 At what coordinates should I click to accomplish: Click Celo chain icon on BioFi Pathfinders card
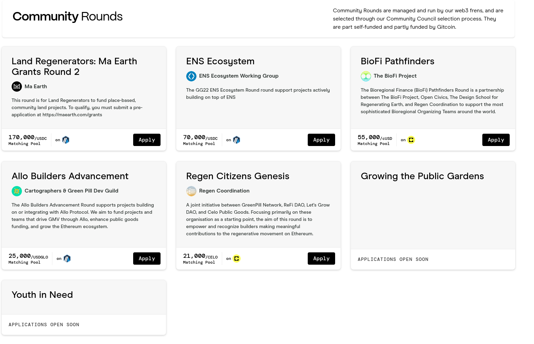411,140
